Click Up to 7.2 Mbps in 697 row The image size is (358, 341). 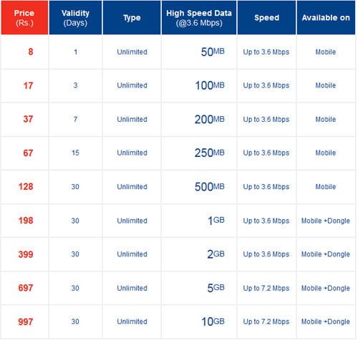coord(266,288)
